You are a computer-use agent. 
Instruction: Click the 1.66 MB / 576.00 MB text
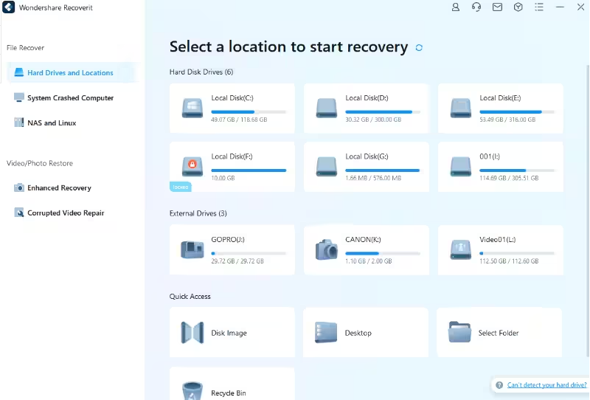373,178
